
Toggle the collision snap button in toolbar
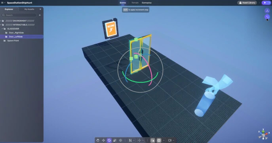tap(152, 140)
